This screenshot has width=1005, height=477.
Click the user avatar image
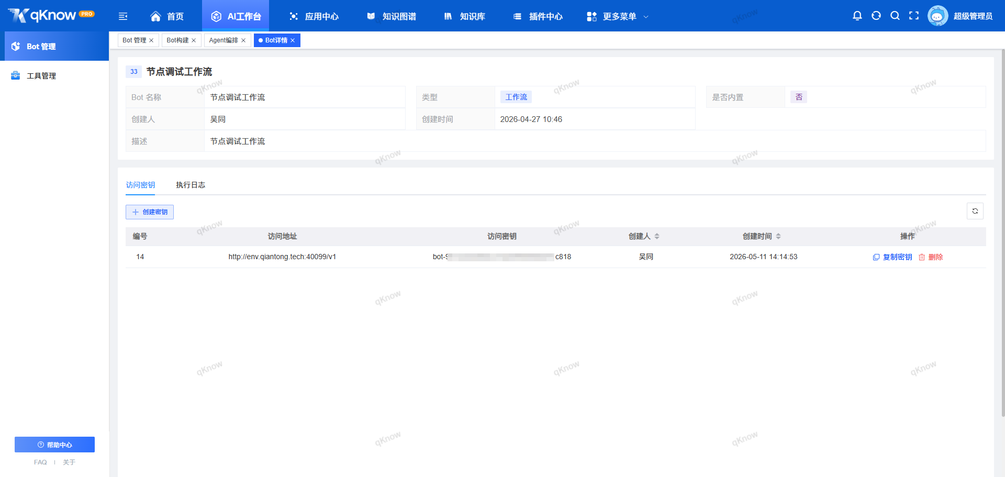pos(937,16)
